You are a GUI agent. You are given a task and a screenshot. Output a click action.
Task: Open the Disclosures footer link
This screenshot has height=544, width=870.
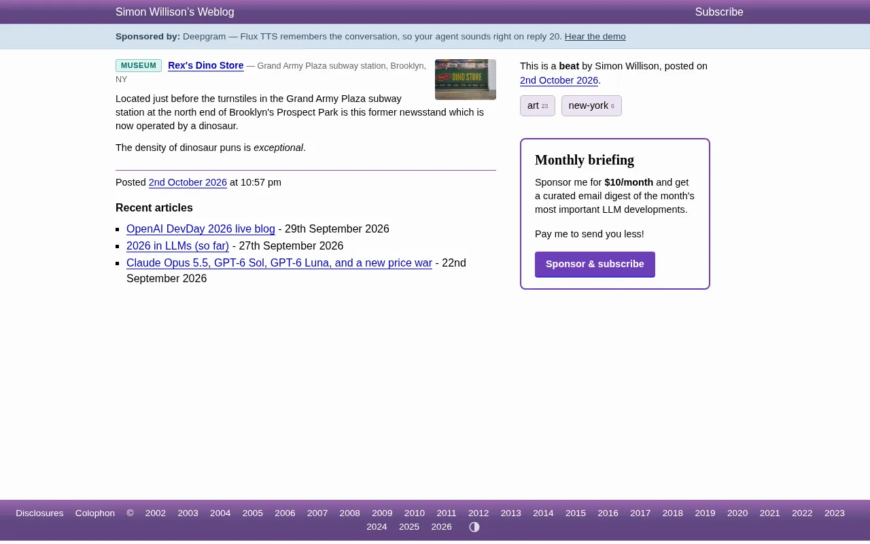click(39, 513)
